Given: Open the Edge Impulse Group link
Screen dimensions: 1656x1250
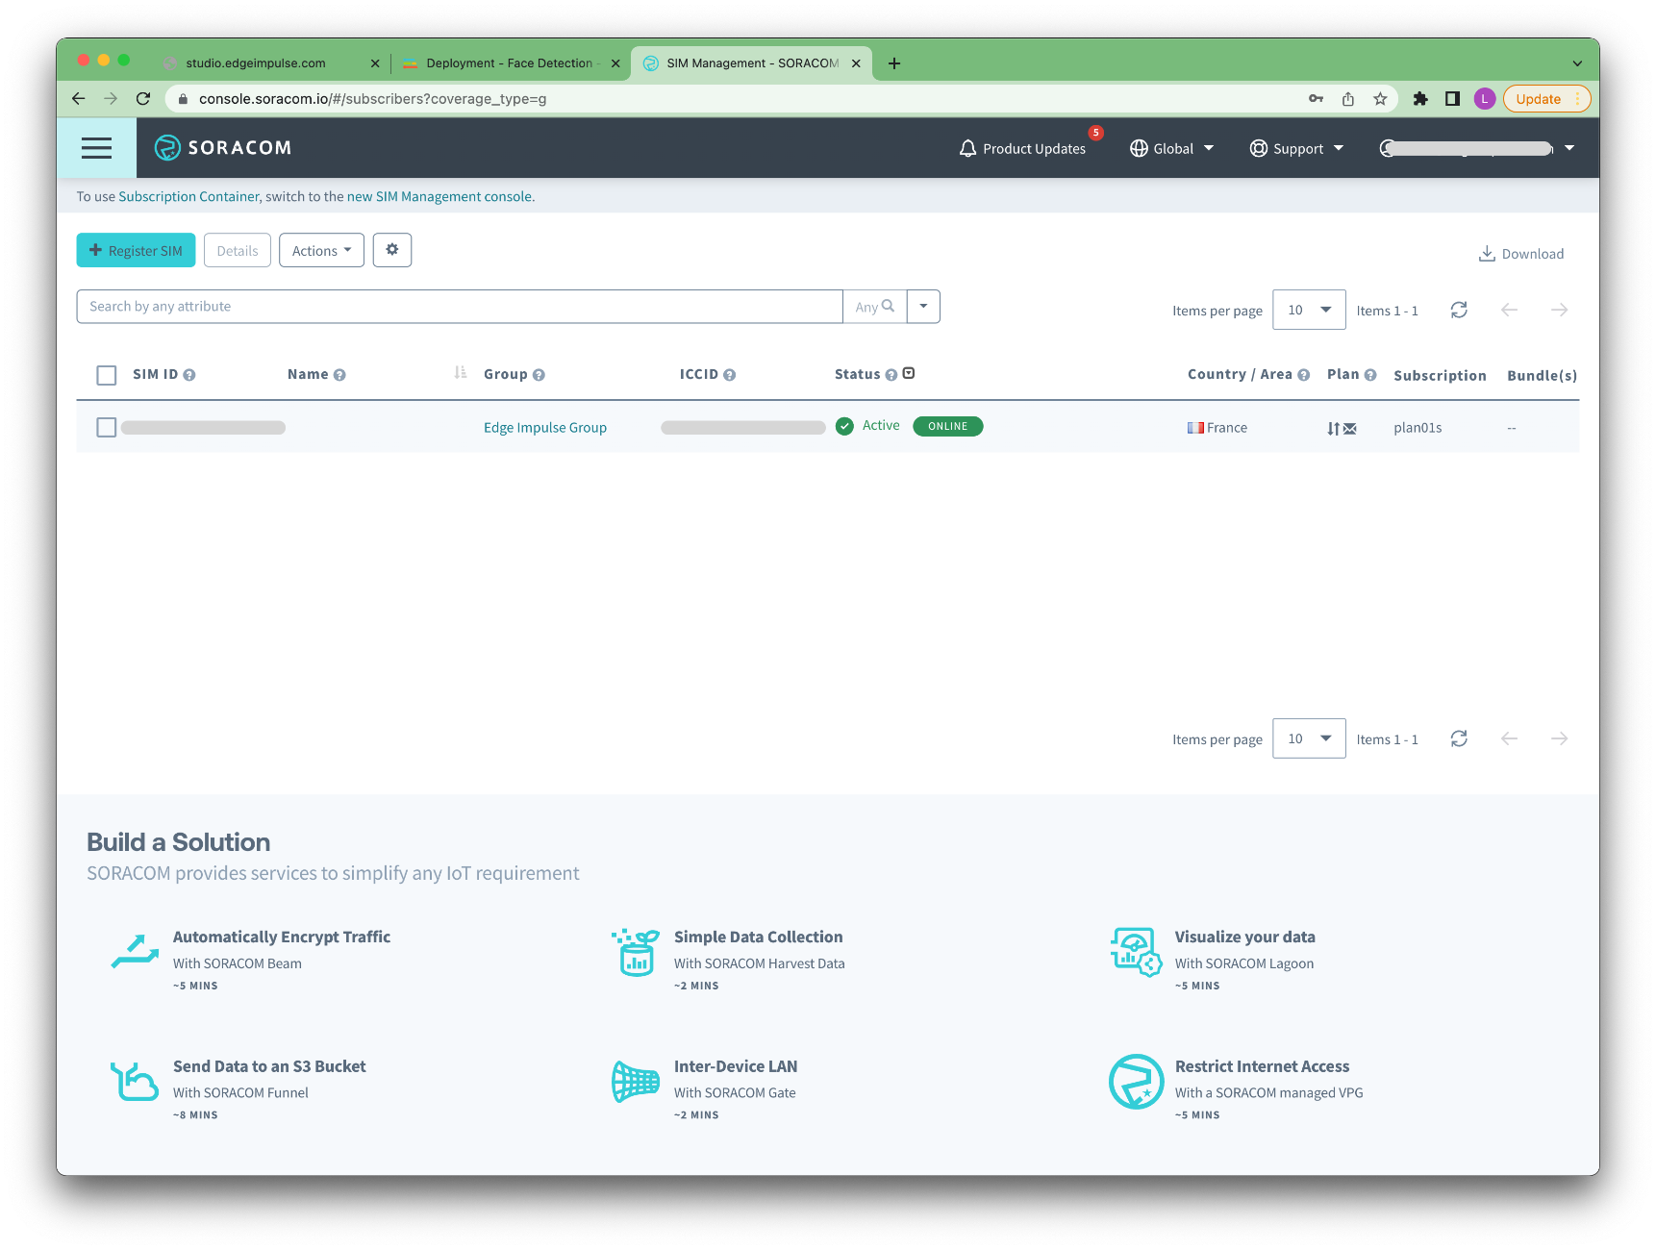Looking at the screenshot, I should click(545, 428).
